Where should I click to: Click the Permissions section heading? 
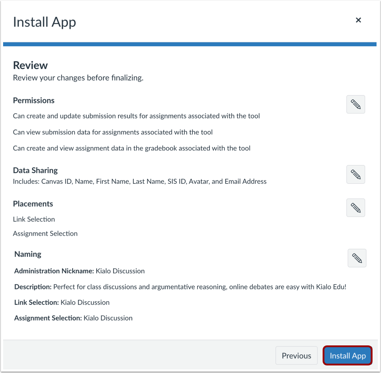[x=33, y=100]
